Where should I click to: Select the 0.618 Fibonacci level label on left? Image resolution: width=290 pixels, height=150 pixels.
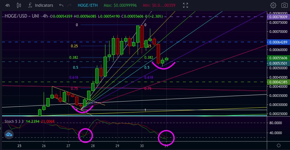point(74,77)
